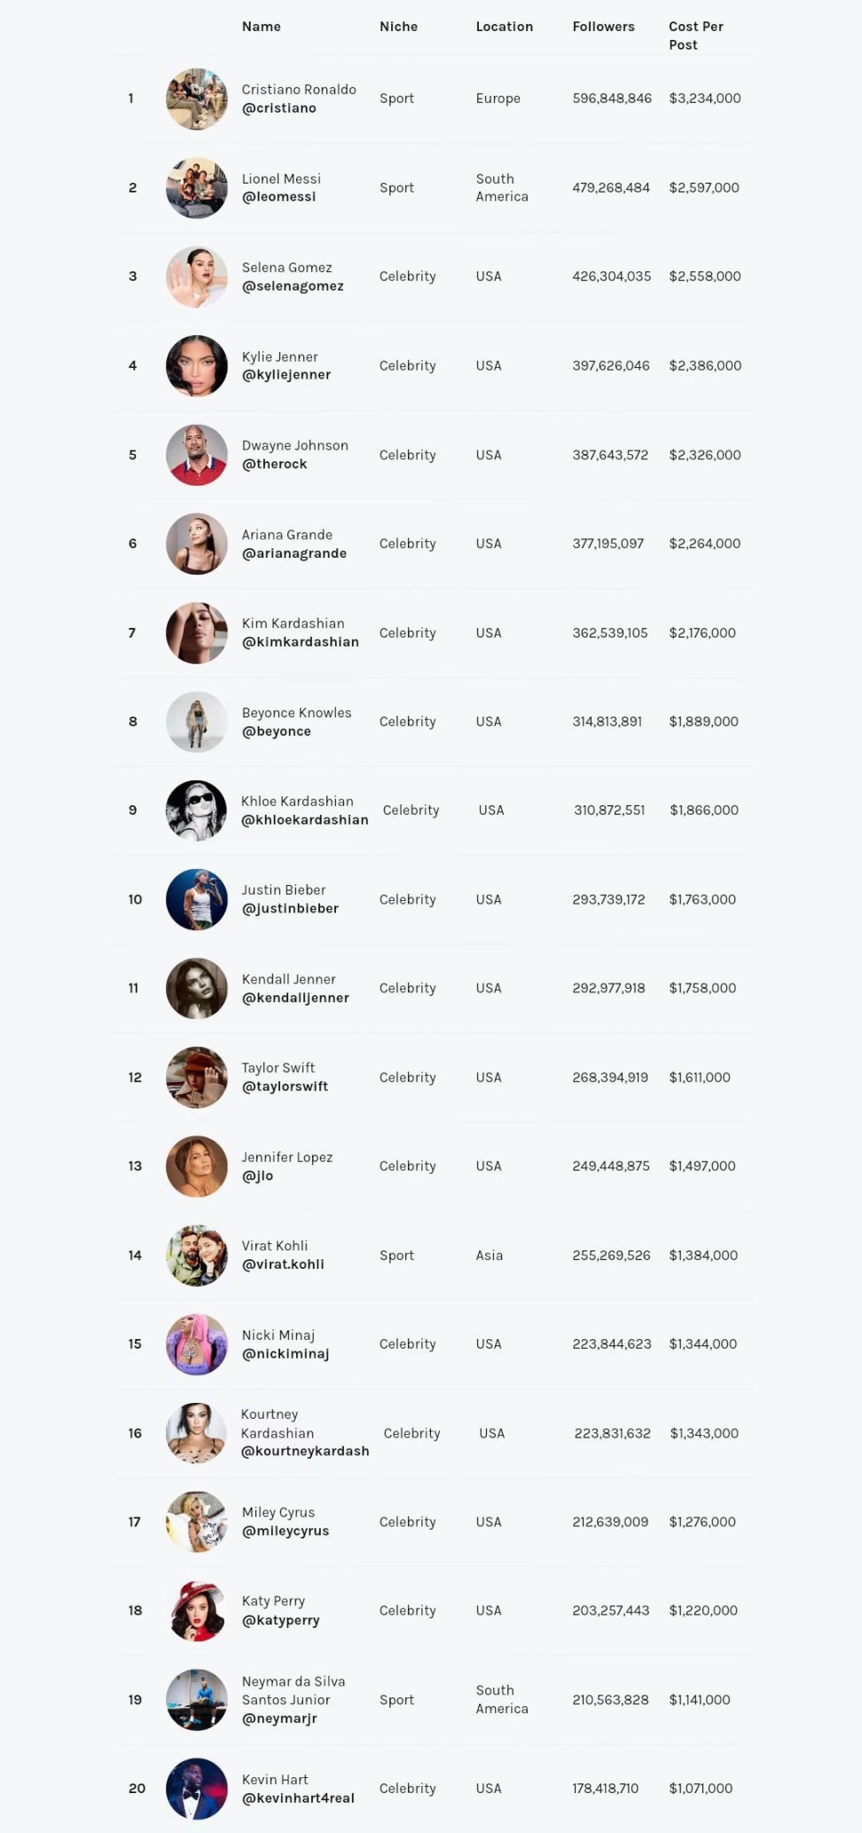Viewport: 862px width, 1833px height.
Task: Click the Name column header
Action: pyautogui.click(x=261, y=27)
